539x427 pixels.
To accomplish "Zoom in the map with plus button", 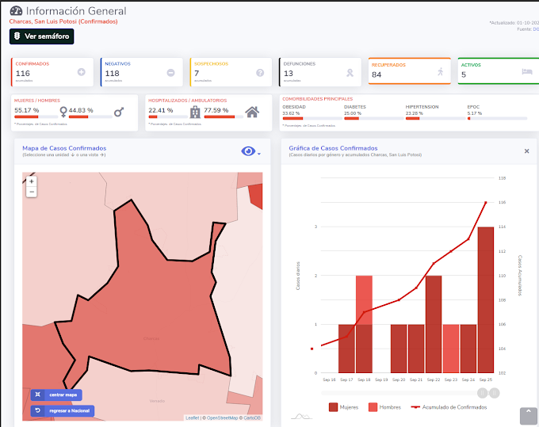I will (x=32, y=181).
